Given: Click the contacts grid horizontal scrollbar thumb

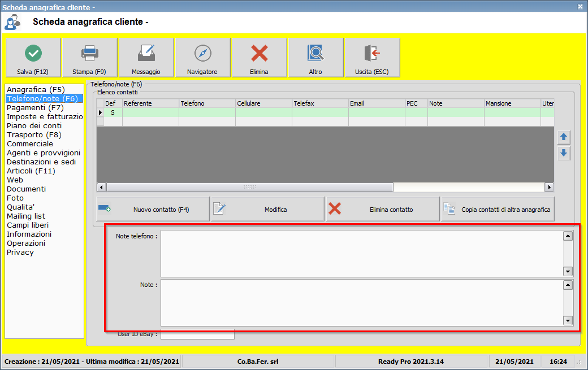Looking at the screenshot, I should 250,187.
